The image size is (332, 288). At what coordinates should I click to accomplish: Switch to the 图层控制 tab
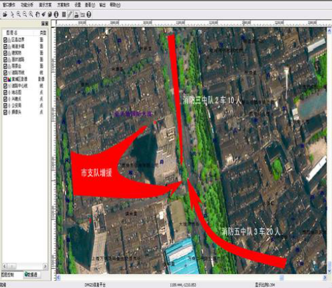[x=8, y=275]
